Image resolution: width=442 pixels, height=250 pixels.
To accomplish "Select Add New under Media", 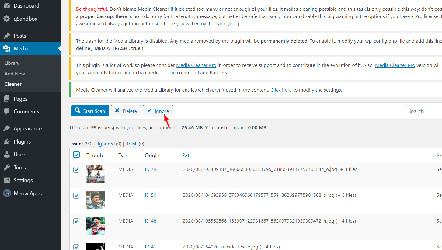I will point(15,74).
